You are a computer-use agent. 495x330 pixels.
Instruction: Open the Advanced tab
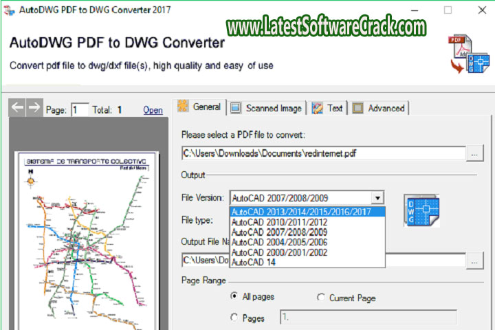(379, 108)
